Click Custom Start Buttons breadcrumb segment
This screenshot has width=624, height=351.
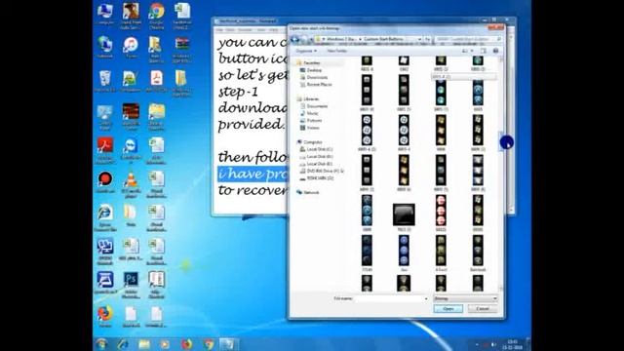pyautogui.click(x=383, y=39)
